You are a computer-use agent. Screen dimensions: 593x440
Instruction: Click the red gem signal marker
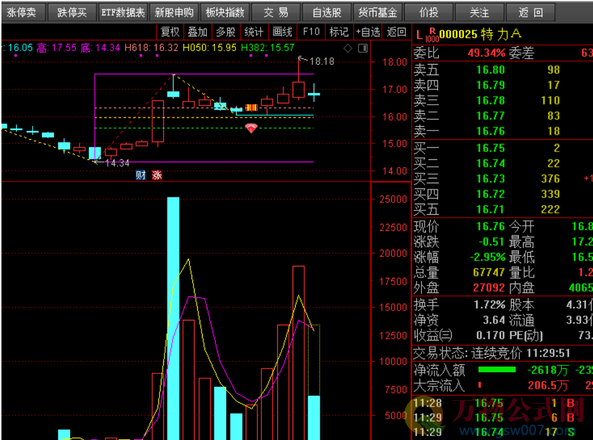[251, 128]
